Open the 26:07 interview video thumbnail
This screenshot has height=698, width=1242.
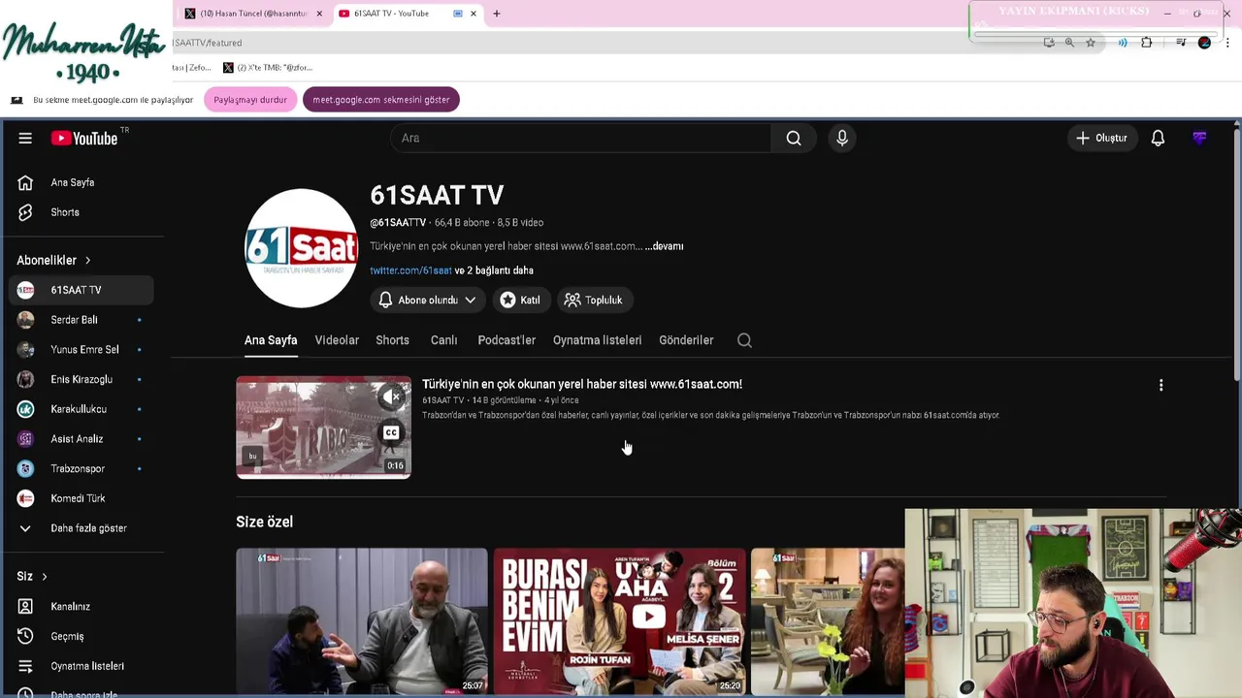(362, 621)
